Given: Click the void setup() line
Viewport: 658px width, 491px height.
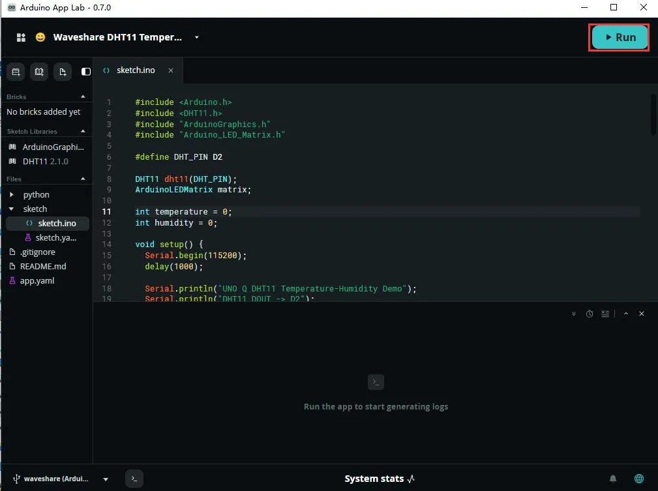Looking at the screenshot, I should point(169,245).
